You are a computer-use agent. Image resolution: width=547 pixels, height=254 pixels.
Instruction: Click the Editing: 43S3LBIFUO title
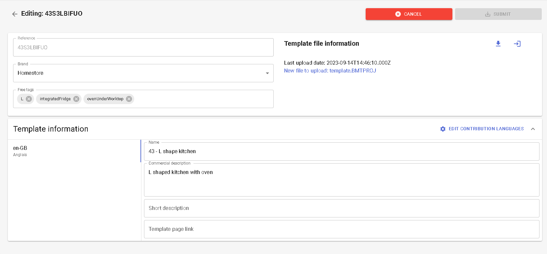click(52, 13)
